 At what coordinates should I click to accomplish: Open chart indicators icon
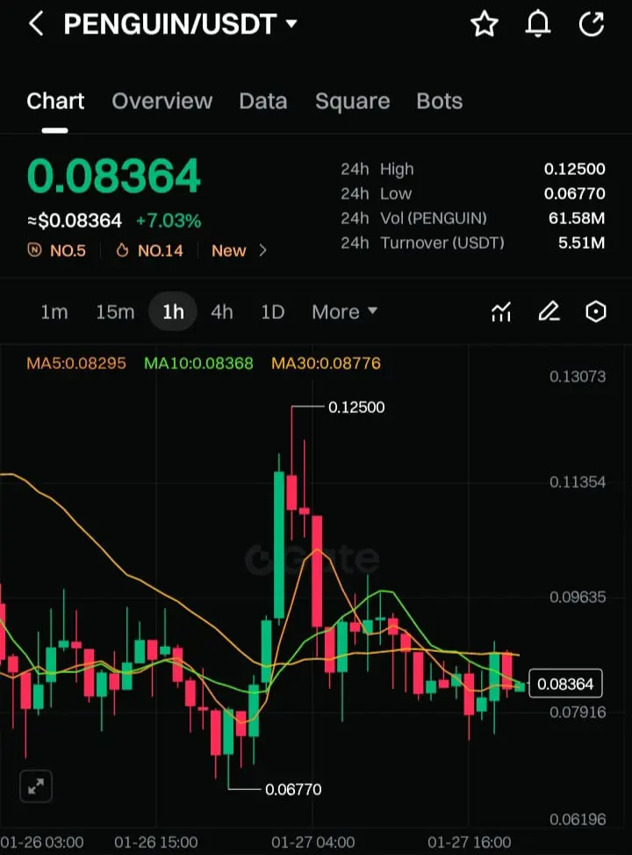click(x=501, y=312)
